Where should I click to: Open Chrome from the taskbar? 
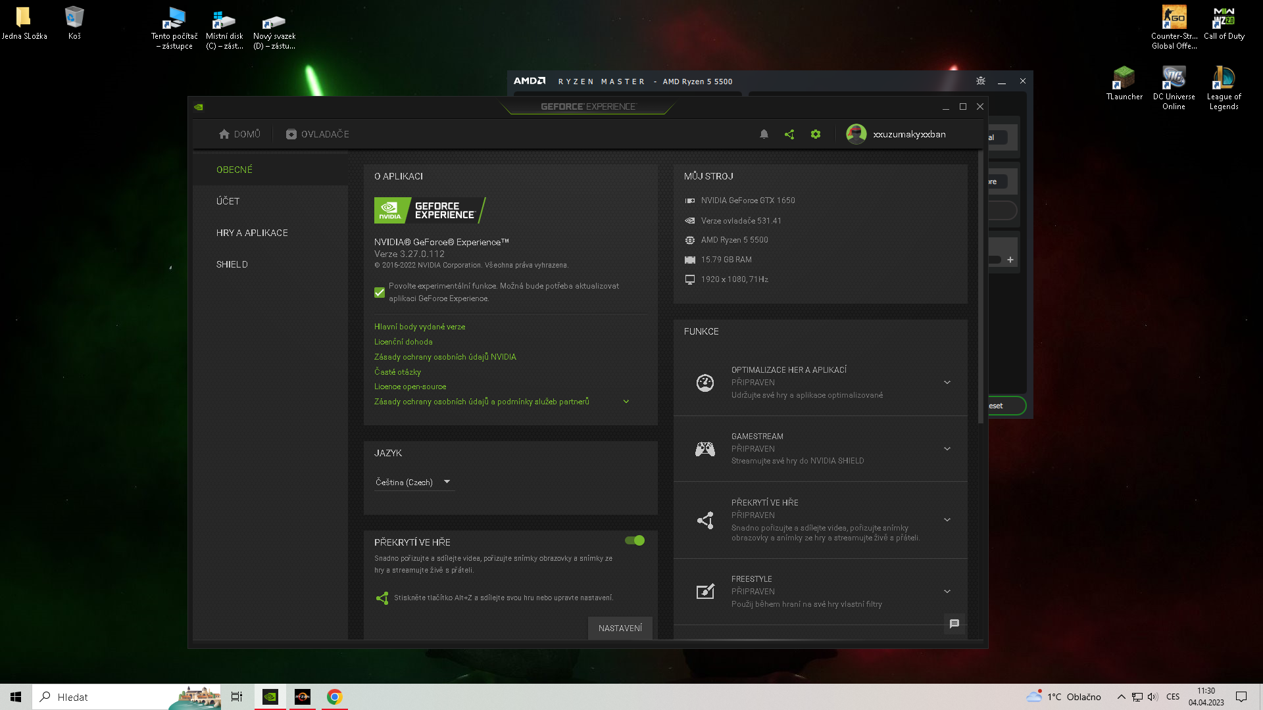coord(335,697)
